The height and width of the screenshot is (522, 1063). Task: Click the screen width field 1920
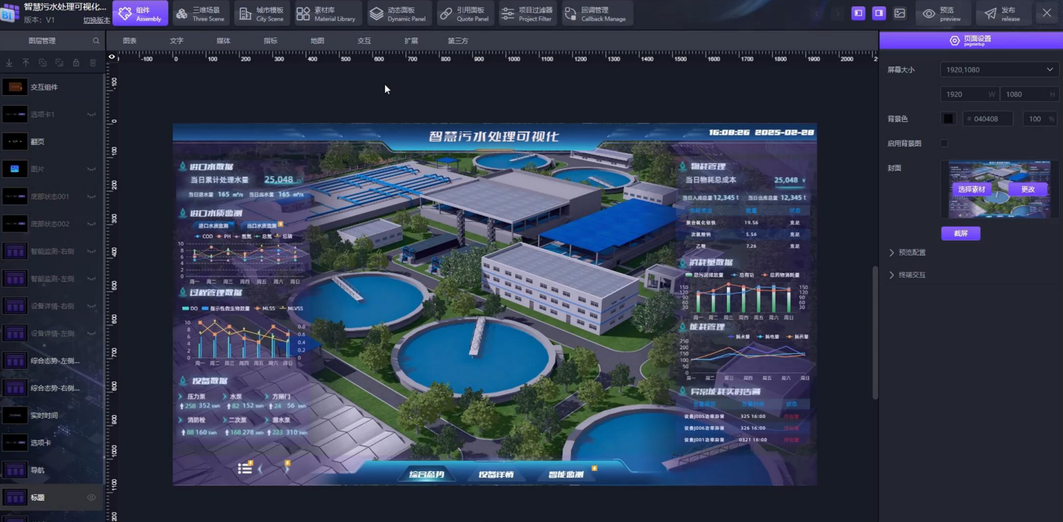click(x=969, y=94)
